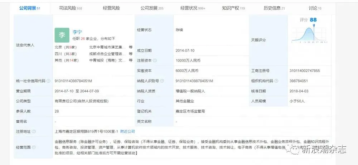
Task: Open legal representative 李宁 link
Action: pyautogui.click(x=77, y=32)
